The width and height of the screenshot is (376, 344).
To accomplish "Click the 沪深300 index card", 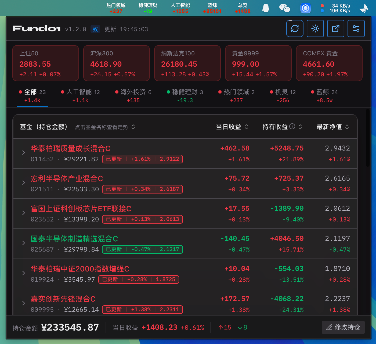I will 117,63.
